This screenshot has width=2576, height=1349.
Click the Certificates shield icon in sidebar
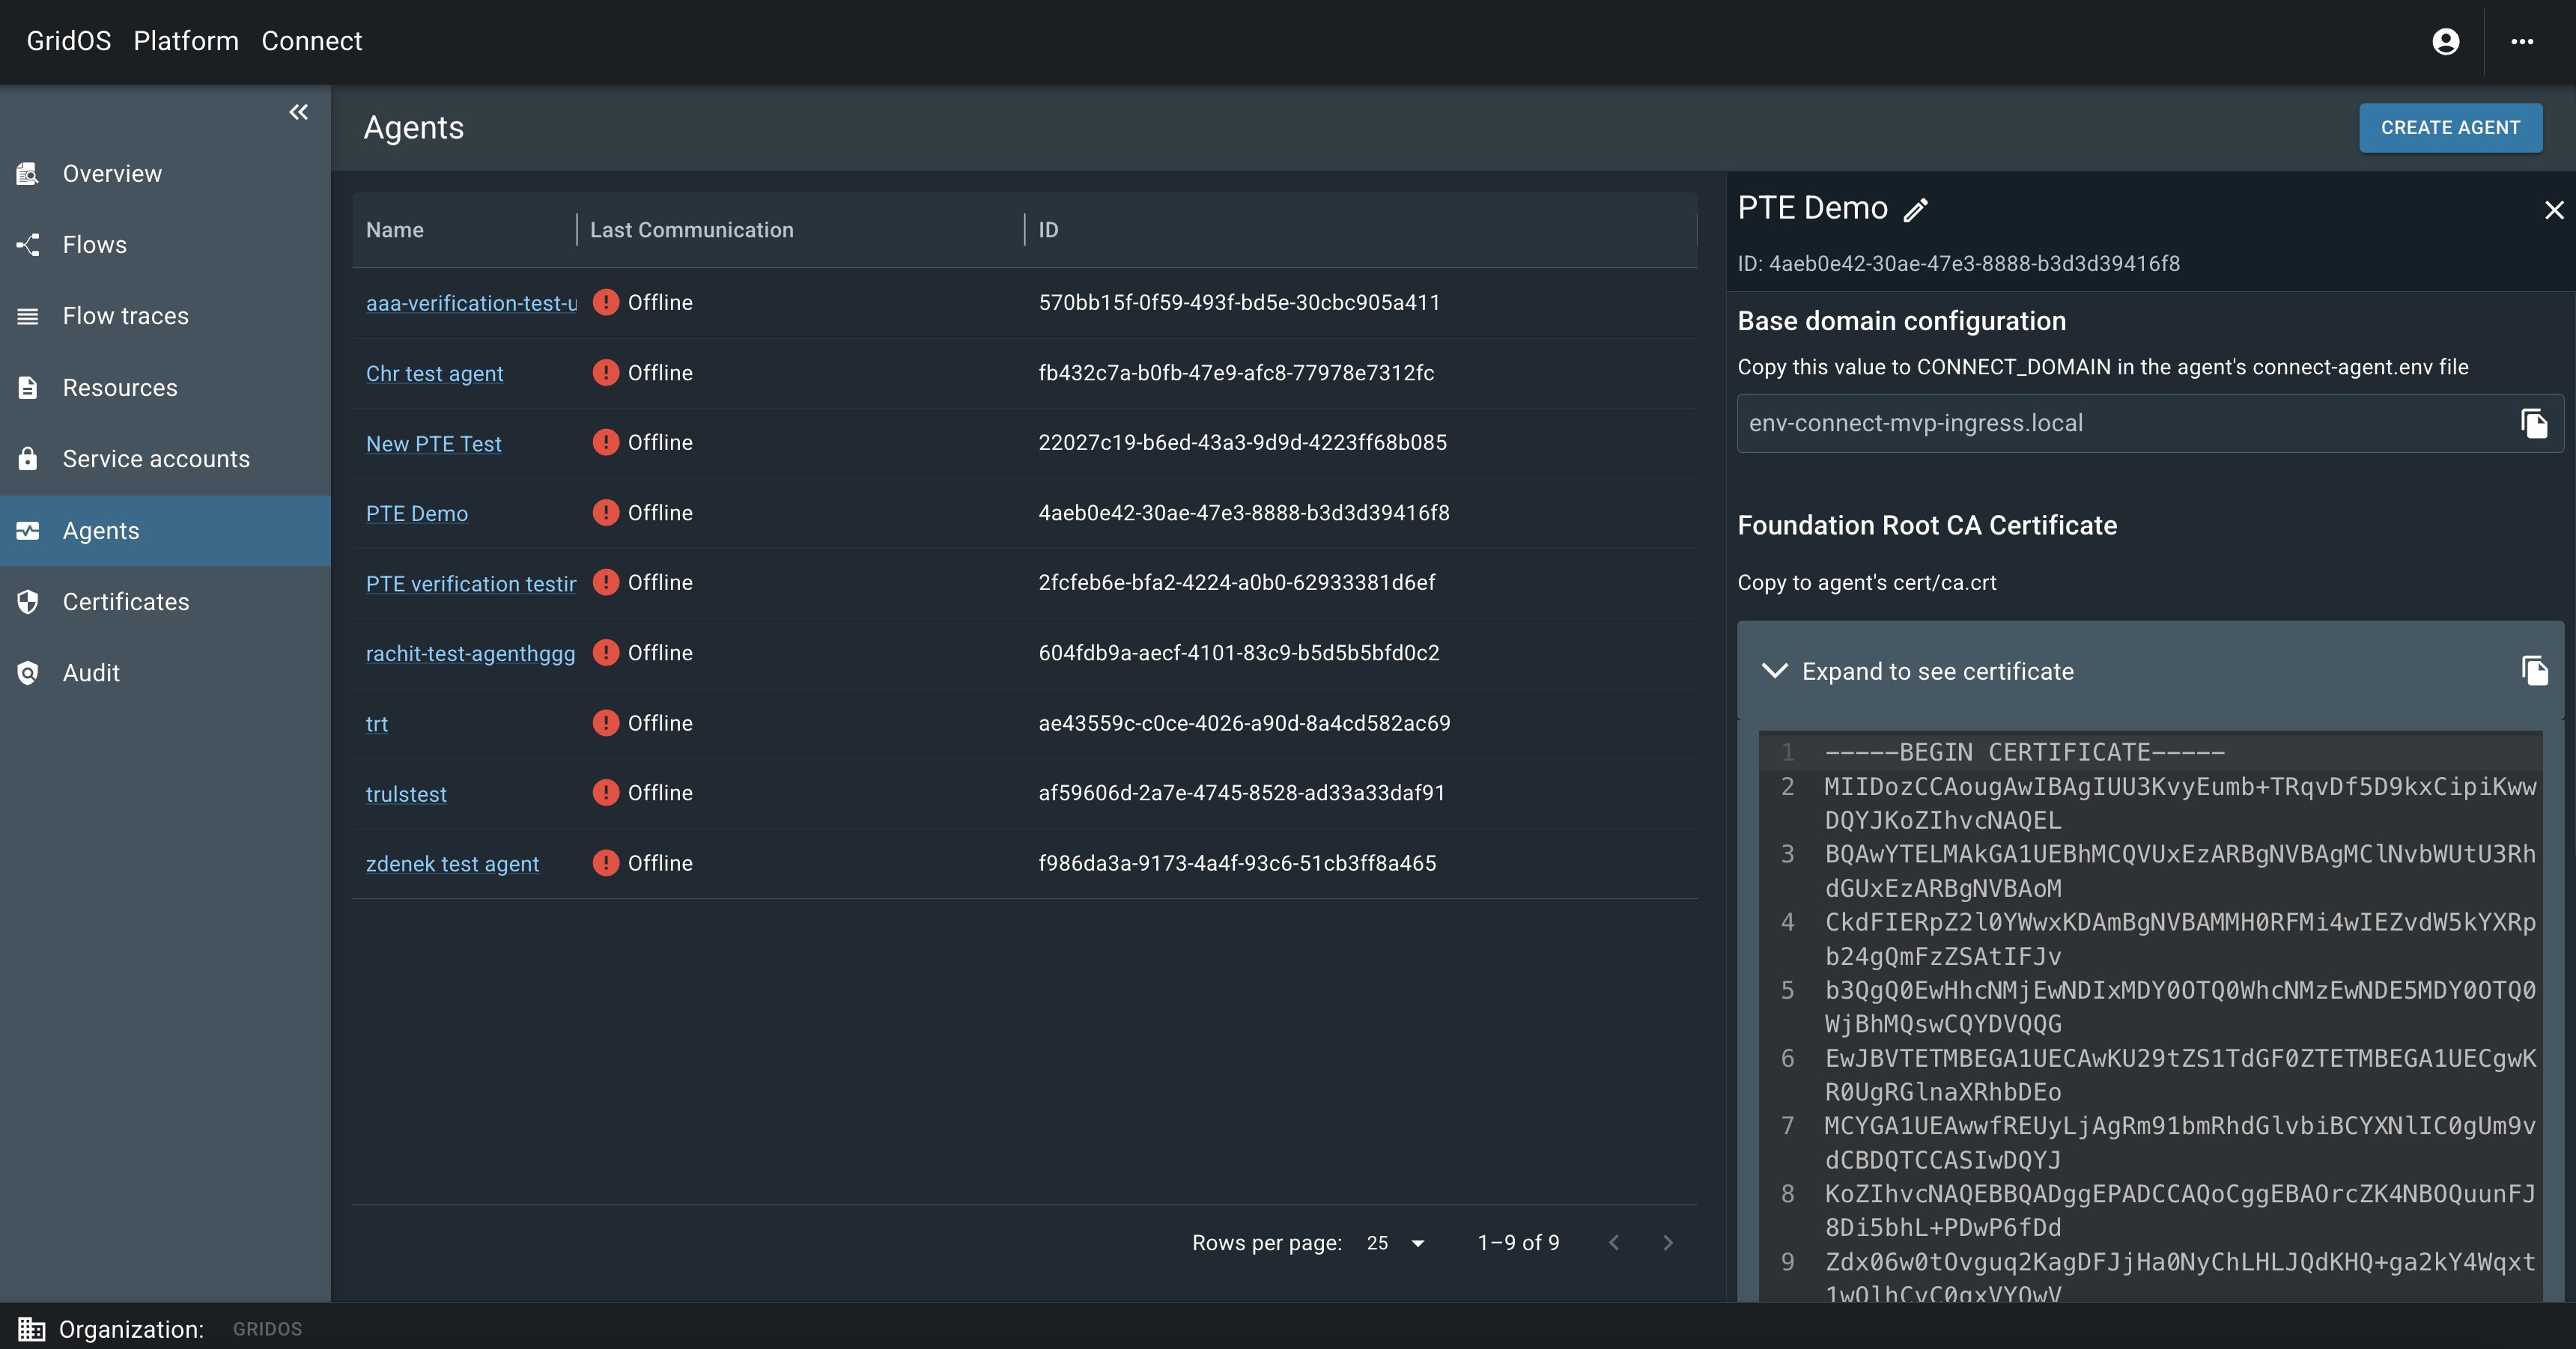point(28,602)
